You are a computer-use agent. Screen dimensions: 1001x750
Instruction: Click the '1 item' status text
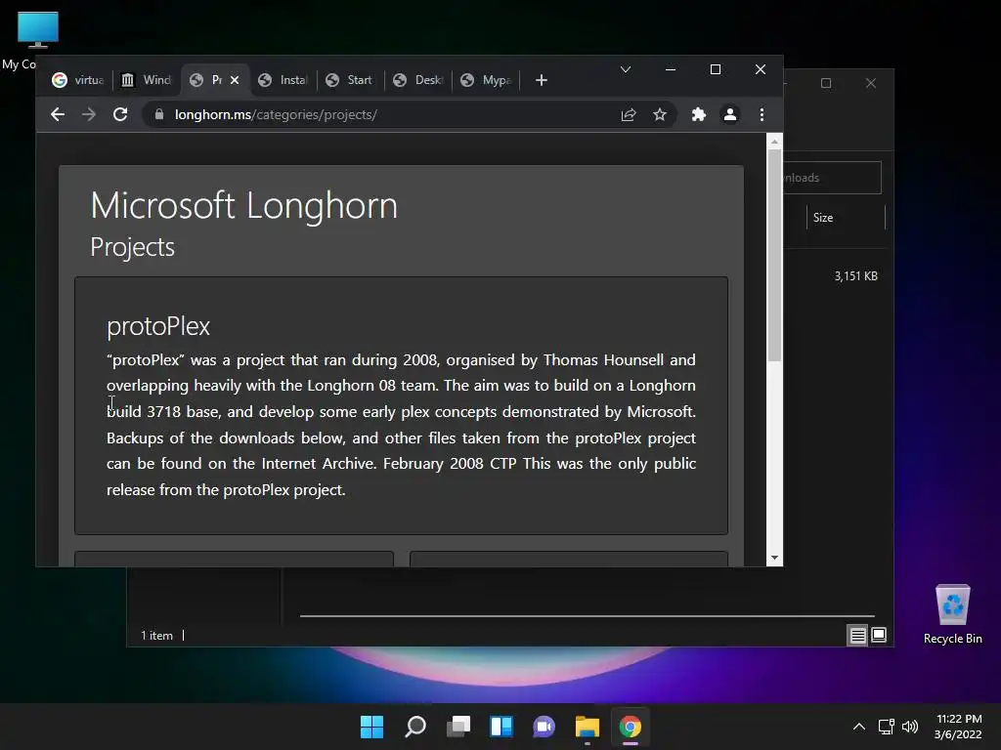[x=156, y=636]
